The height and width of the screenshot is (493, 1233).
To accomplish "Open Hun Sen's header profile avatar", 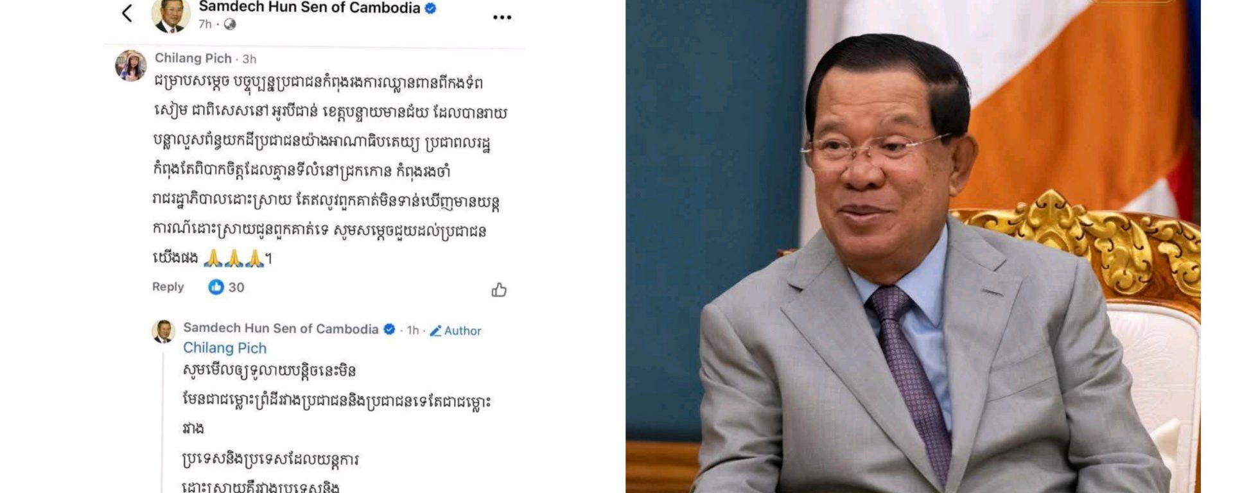I will coord(171,15).
